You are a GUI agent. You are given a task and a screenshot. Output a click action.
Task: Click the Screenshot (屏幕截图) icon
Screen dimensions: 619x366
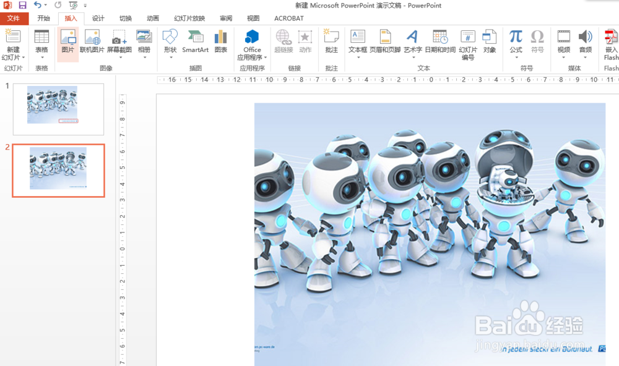coord(119,36)
